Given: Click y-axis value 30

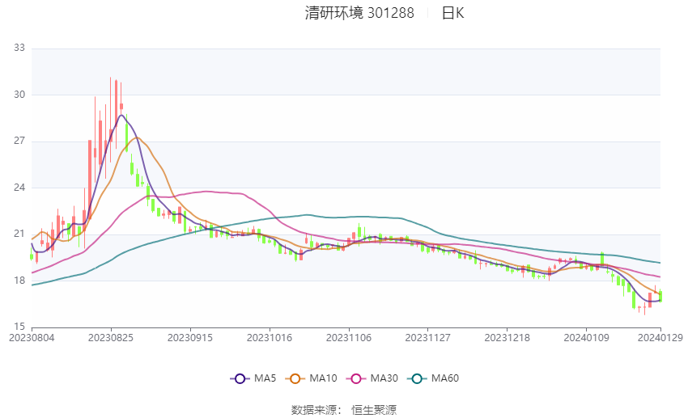Looking at the screenshot, I should tap(19, 95).
